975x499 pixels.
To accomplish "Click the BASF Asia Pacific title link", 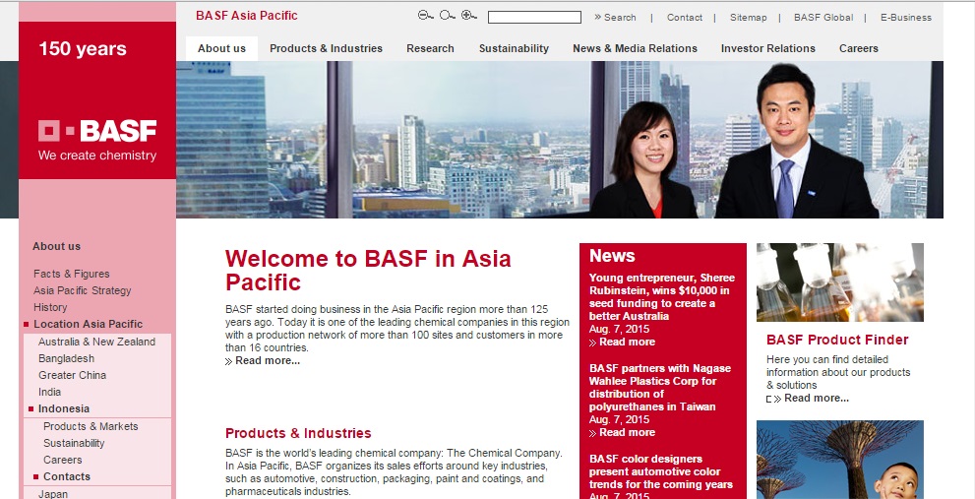I will pyautogui.click(x=247, y=16).
